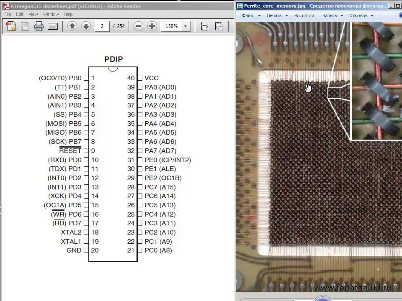Screen dimensions: 402x301
Task: Click the page number field showing 2
Action: point(102,26)
